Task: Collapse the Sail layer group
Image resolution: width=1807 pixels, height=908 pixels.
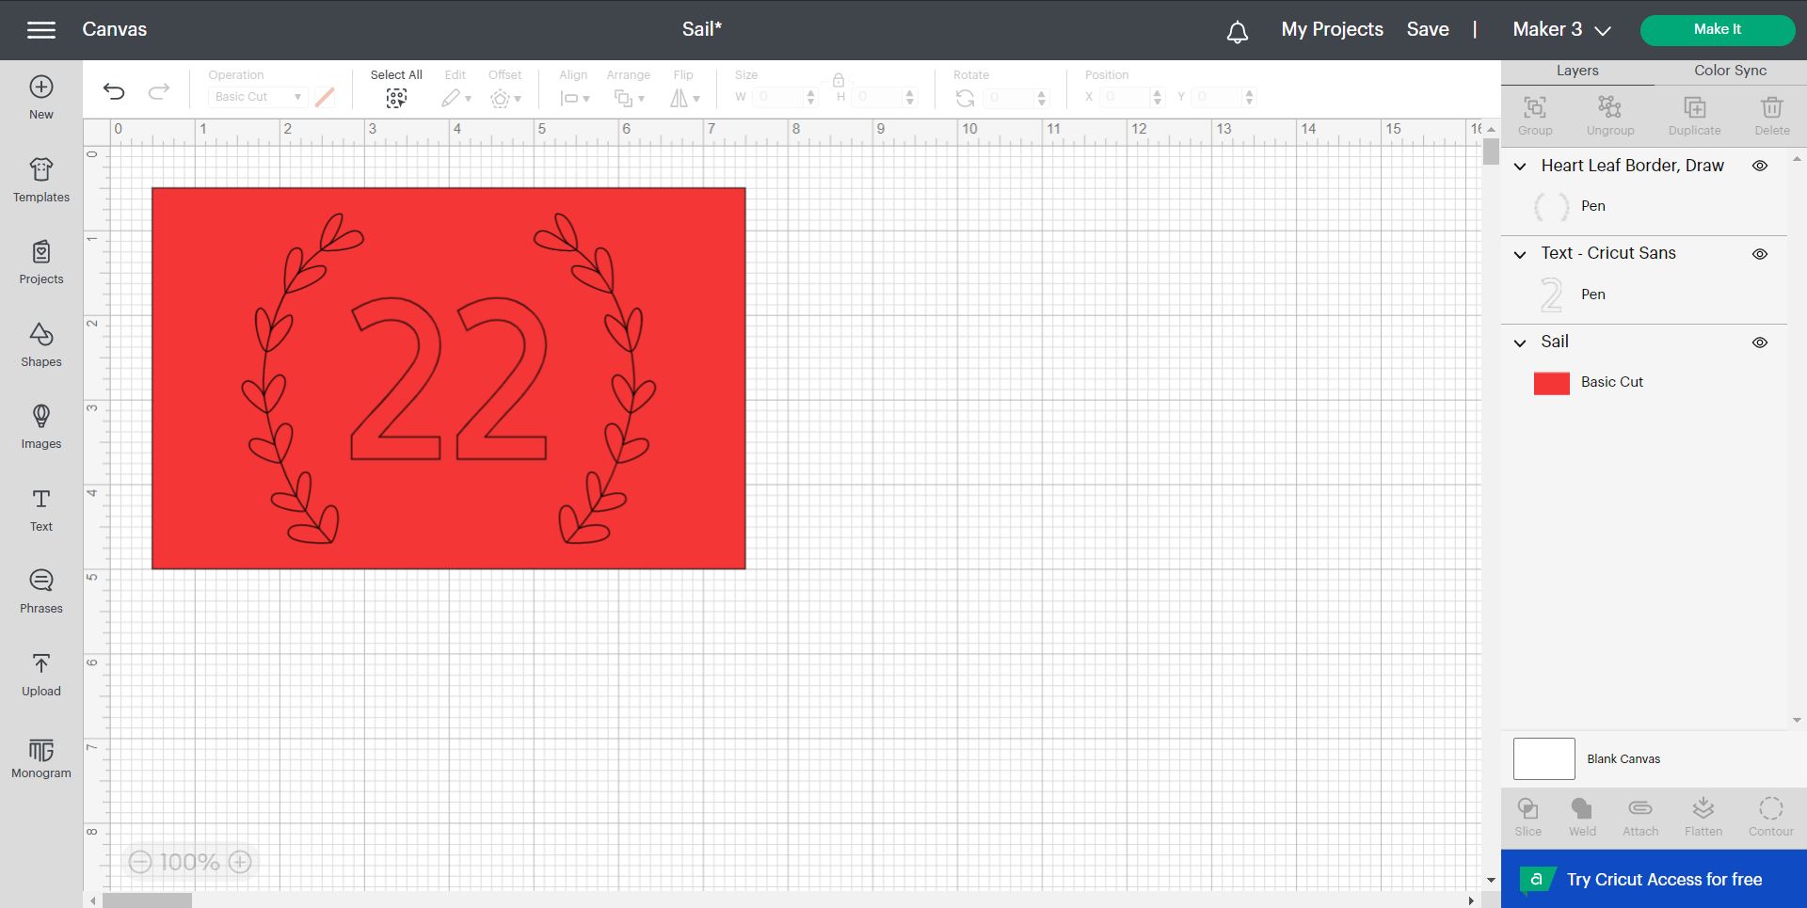Action: point(1519,342)
